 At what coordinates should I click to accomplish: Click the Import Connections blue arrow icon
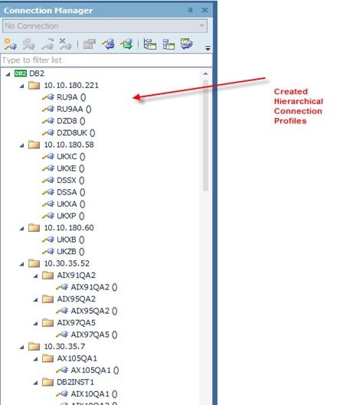[108, 44]
